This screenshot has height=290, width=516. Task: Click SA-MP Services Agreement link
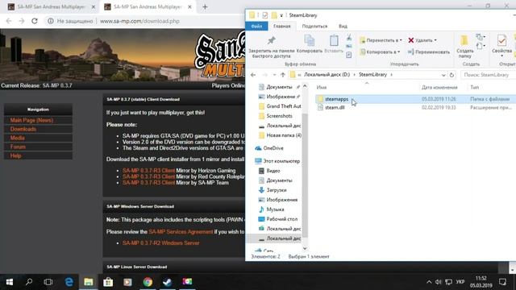tap(181, 232)
